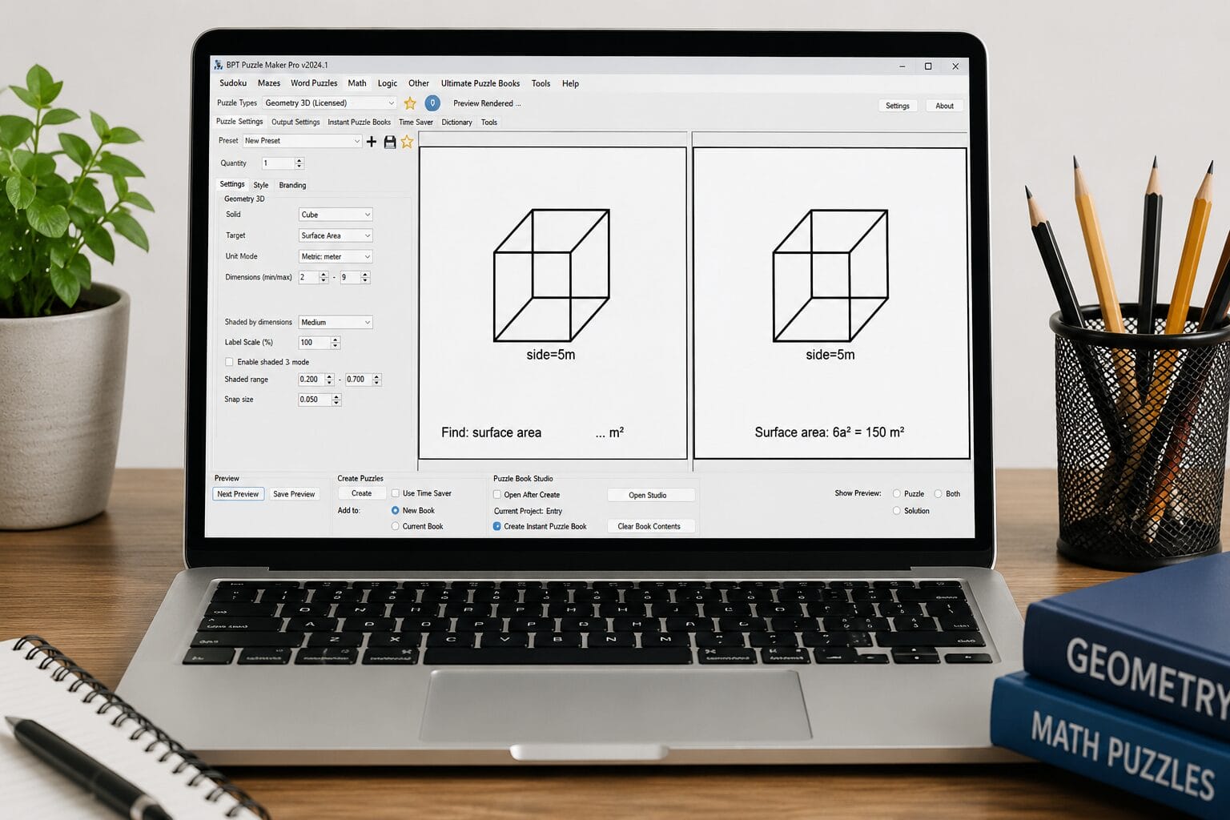1230x820 pixels.
Task: Open the Instant Puzzle Books tab
Action: [360, 123]
